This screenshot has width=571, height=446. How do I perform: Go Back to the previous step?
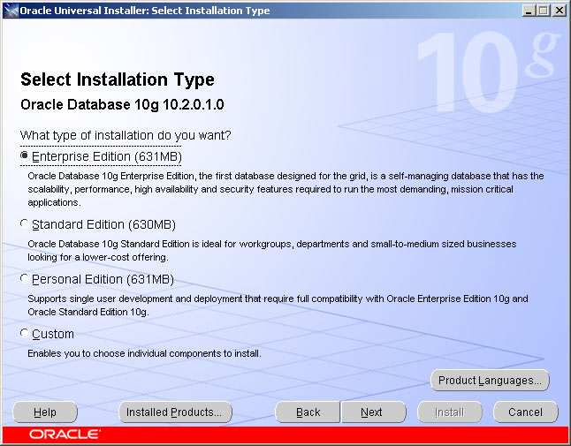tap(308, 412)
